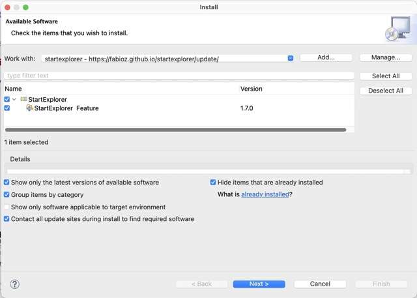Click the StartExplorer Feature plugin icon
Screen dimensions: 417x298
[x=29, y=108]
